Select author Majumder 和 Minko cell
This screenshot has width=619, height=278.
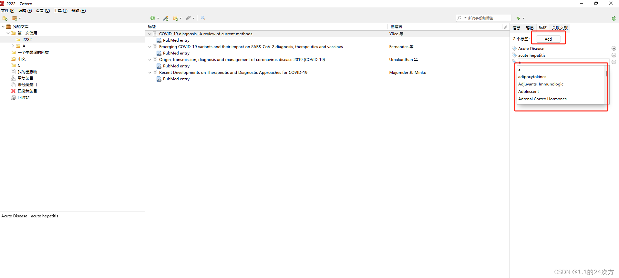point(408,73)
